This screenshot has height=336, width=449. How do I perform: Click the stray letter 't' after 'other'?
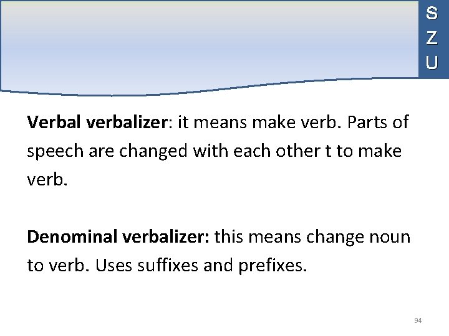tap(328, 151)
